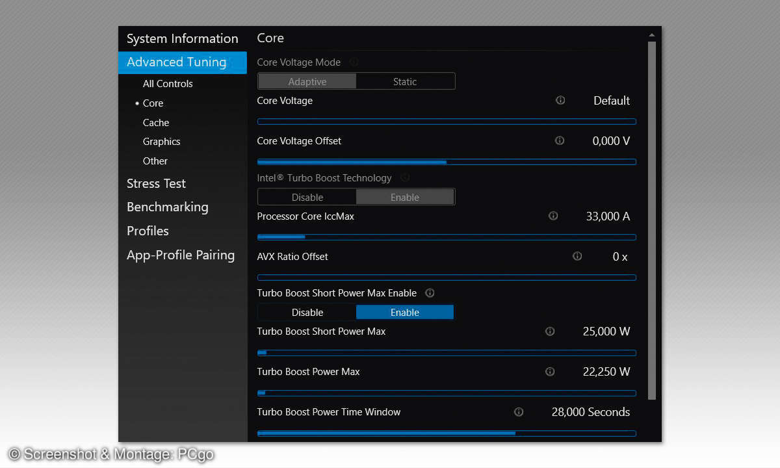Show info for Turbo Boost Power Max
The height and width of the screenshot is (468, 780).
coord(550,372)
